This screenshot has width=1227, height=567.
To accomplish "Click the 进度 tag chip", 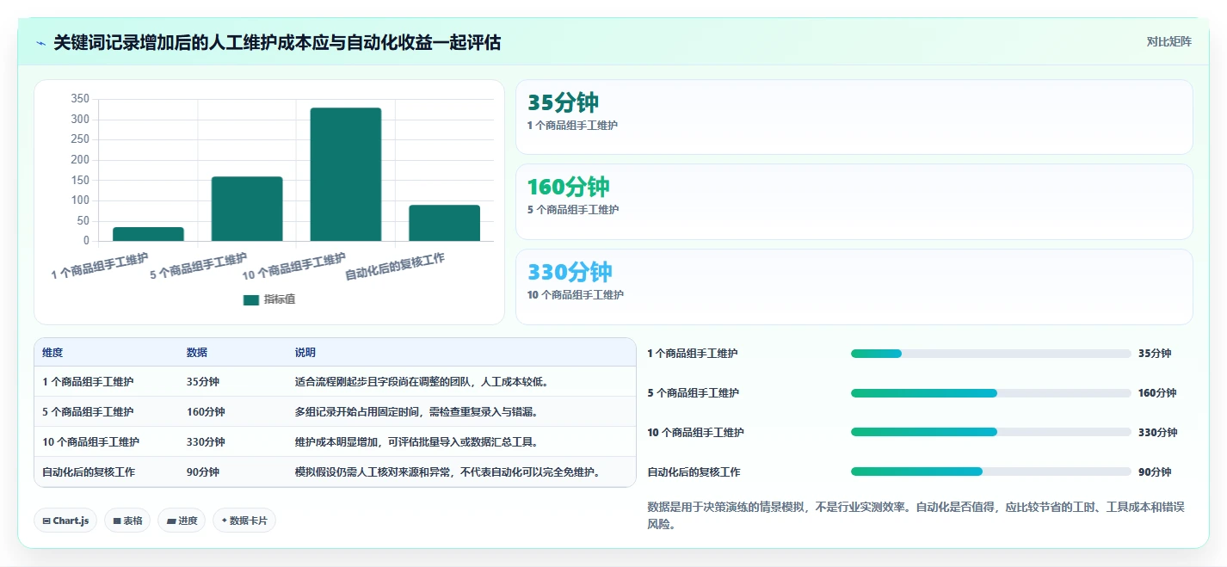I will 182,521.
